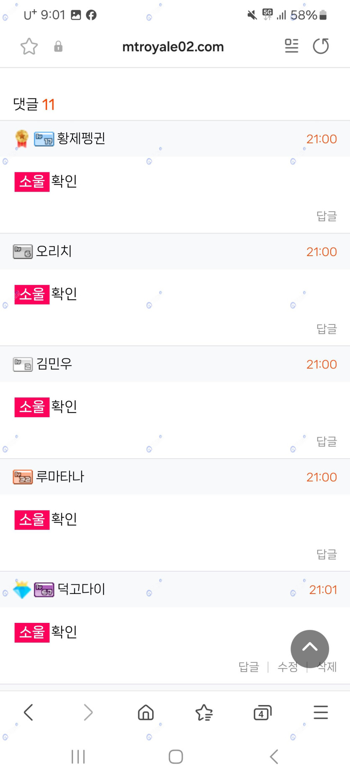Viewport: 350px width, 778px height.
Task: Bookmark page with the star icon
Action: pyautogui.click(x=29, y=47)
